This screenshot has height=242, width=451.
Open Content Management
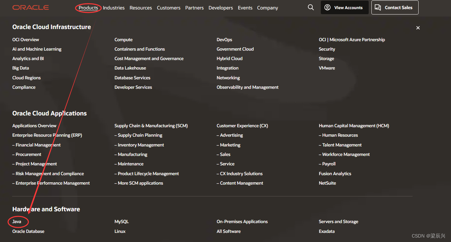[240, 183]
